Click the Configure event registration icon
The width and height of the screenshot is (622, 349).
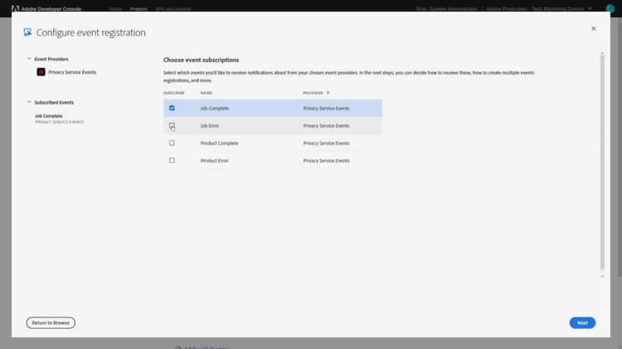[27, 32]
